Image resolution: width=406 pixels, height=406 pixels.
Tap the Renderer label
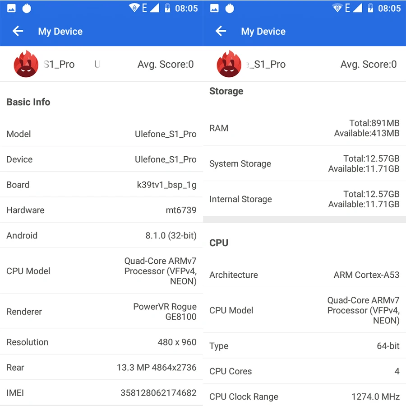point(24,312)
